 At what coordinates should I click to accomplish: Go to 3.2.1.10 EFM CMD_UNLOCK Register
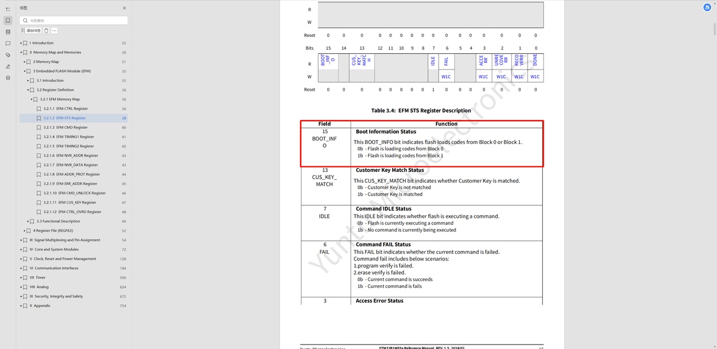point(74,193)
